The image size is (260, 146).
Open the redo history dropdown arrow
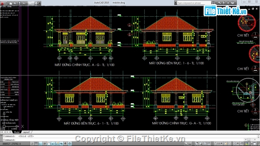coord(33,3)
